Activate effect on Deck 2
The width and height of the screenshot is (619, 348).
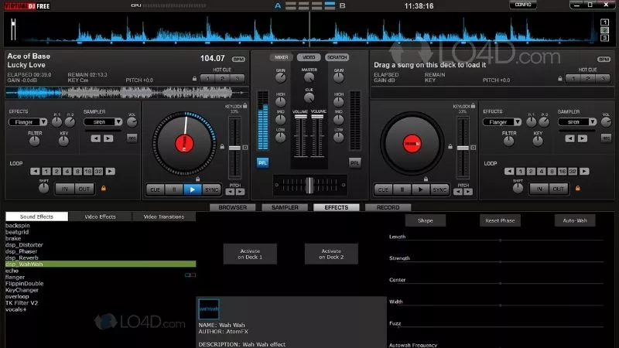pos(331,254)
